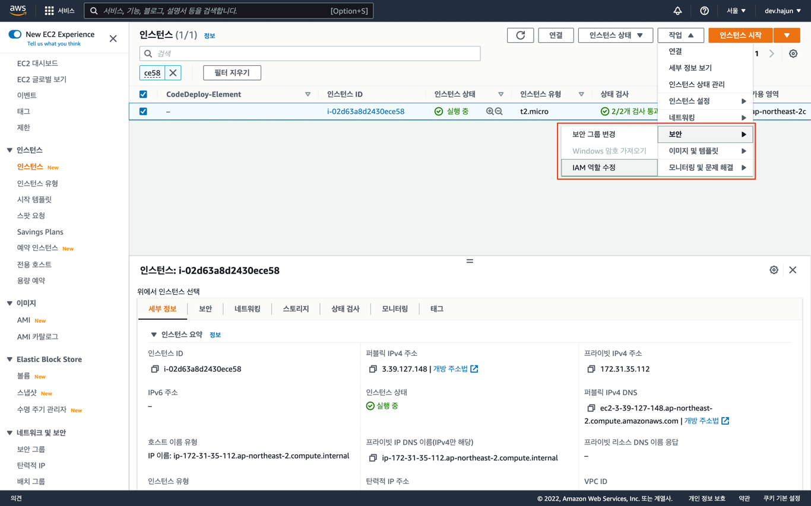Collapse the Elastic Block Store section

point(9,359)
